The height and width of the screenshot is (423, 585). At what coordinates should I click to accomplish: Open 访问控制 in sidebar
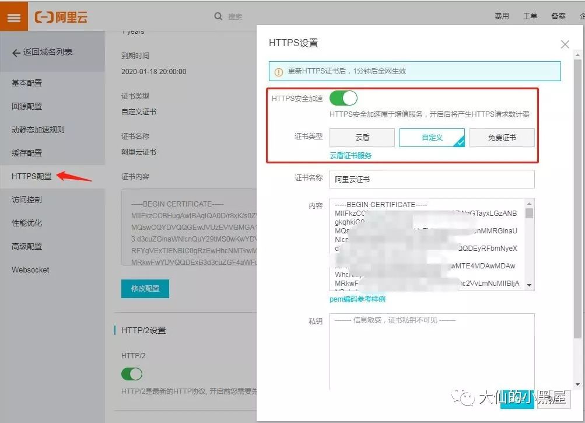[x=27, y=200]
